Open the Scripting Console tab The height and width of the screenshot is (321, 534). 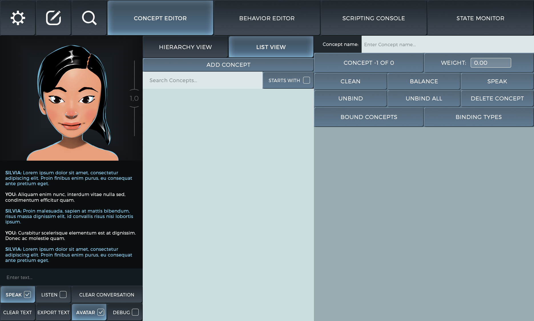tap(373, 18)
